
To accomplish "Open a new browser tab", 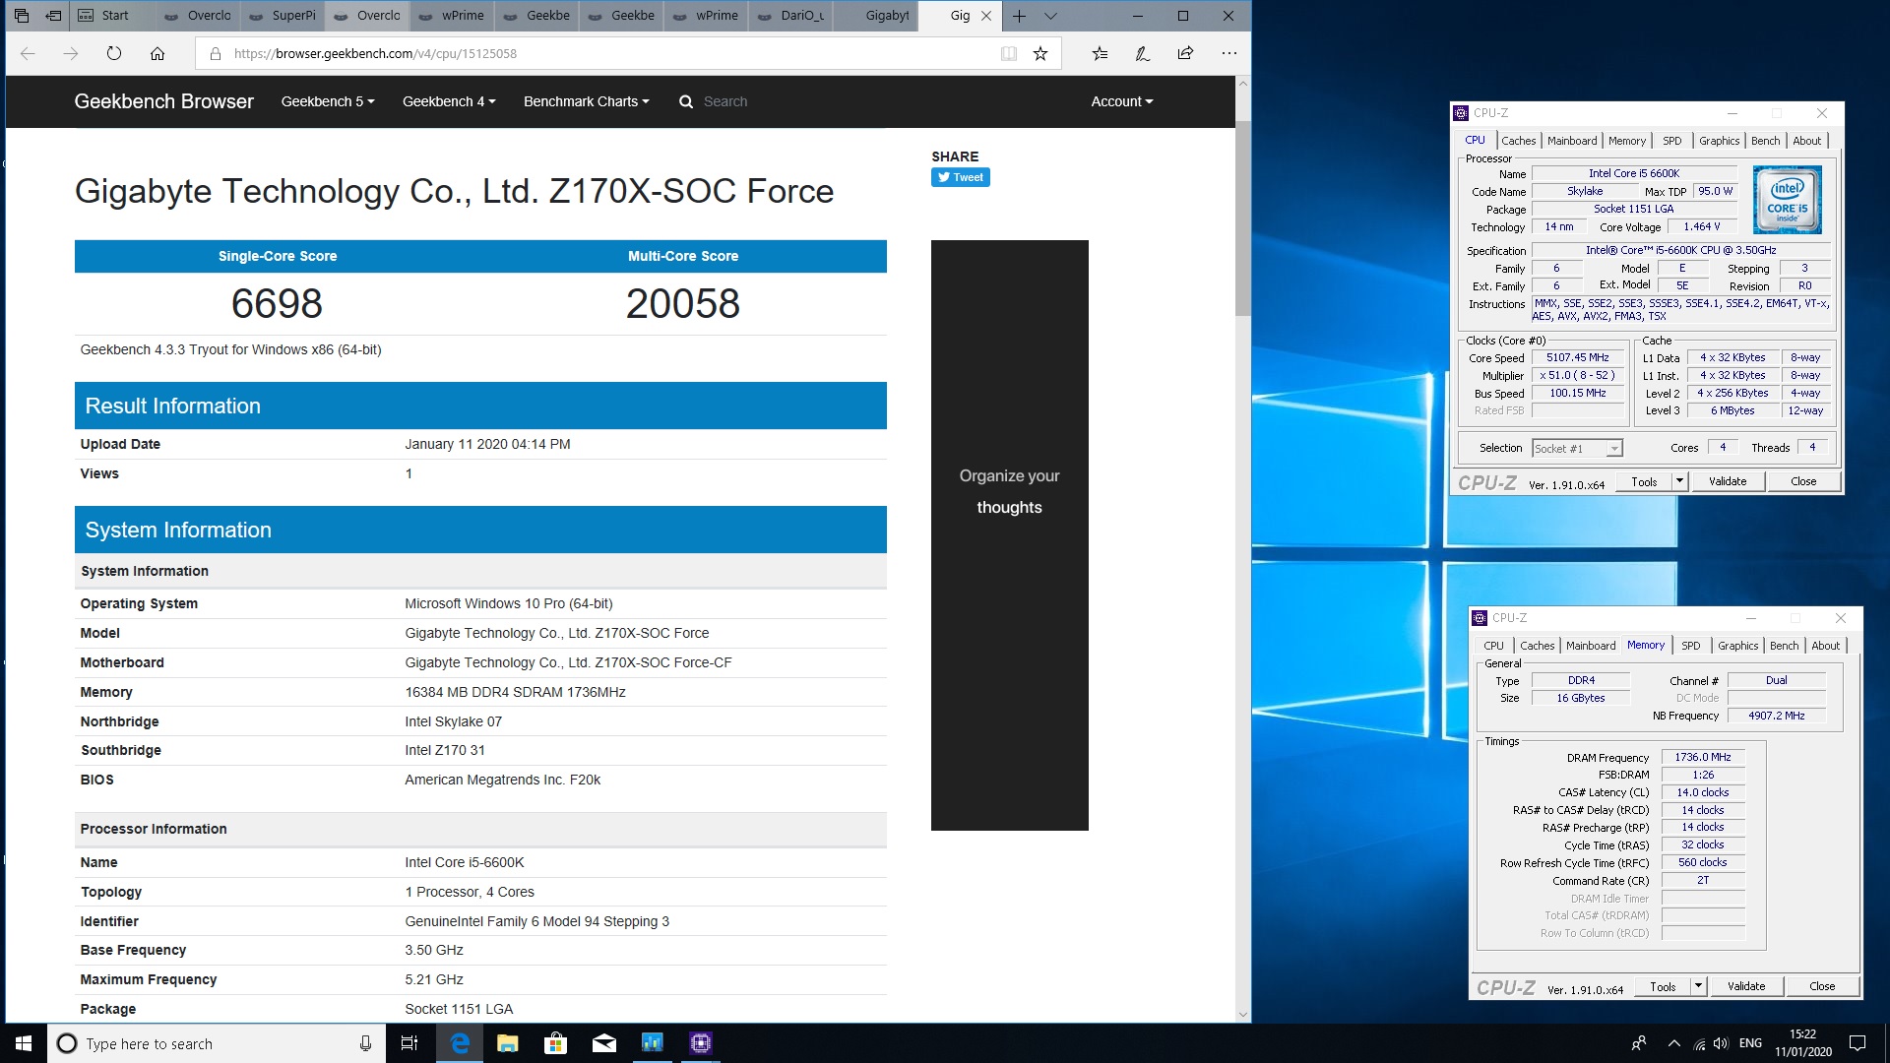I will pyautogui.click(x=1019, y=16).
